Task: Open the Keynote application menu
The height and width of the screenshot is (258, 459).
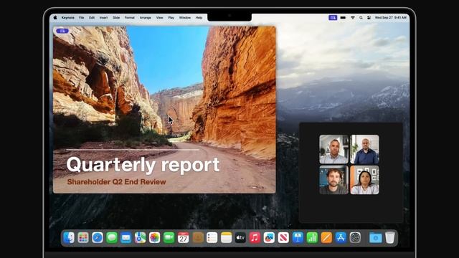Action: coord(68,17)
